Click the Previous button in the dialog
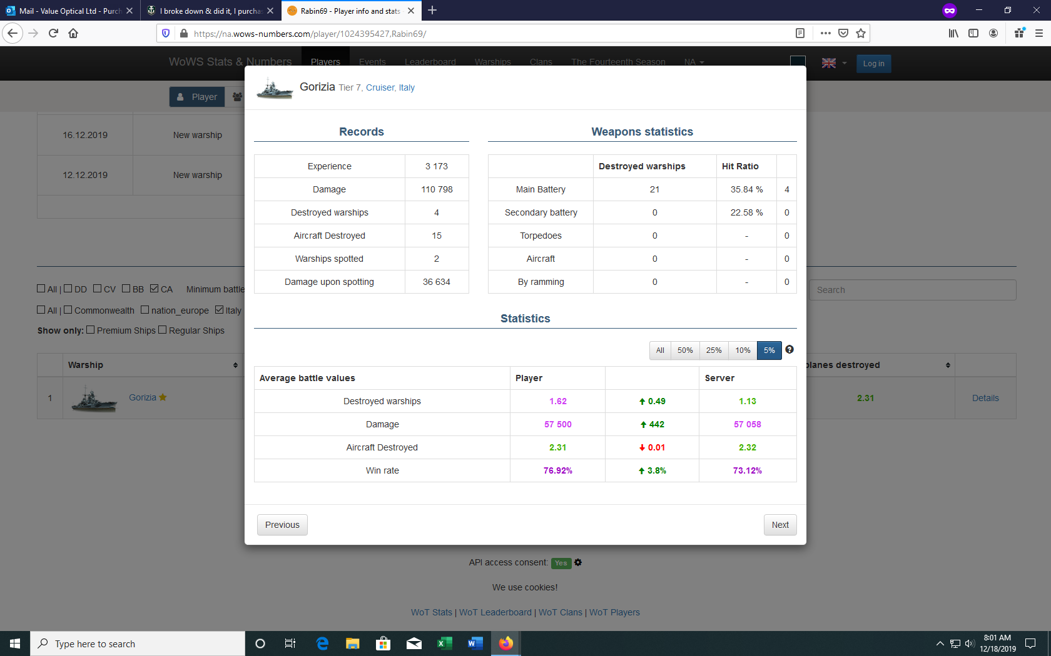Screen dimensions: 1051x656 pos(282,525)
